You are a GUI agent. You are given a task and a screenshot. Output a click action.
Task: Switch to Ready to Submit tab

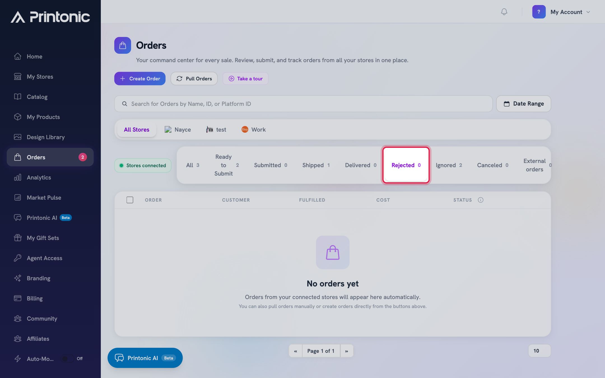pos(226,165)
